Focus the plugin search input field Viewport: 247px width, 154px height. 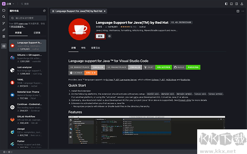click(28, 18)
